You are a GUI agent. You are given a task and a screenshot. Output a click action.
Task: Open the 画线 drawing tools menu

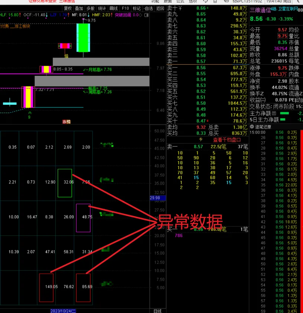[113, 8]
